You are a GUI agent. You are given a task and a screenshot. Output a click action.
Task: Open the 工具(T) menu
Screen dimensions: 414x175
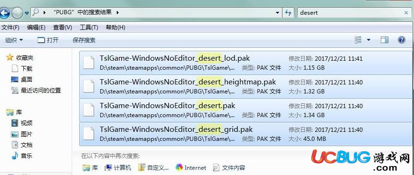coord(89,28)
